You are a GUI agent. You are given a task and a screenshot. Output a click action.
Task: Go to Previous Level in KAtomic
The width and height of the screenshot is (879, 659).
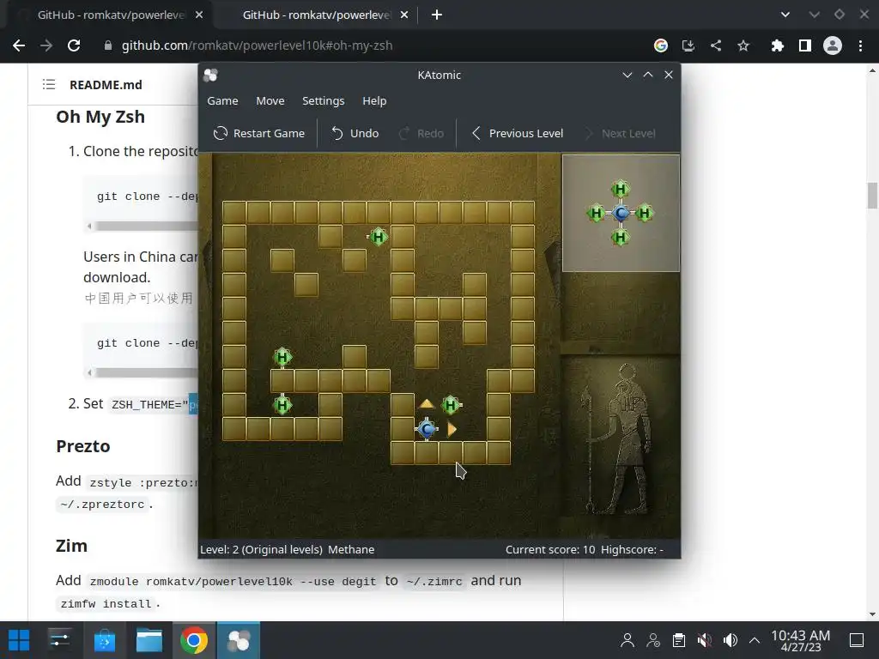(518, 133)
